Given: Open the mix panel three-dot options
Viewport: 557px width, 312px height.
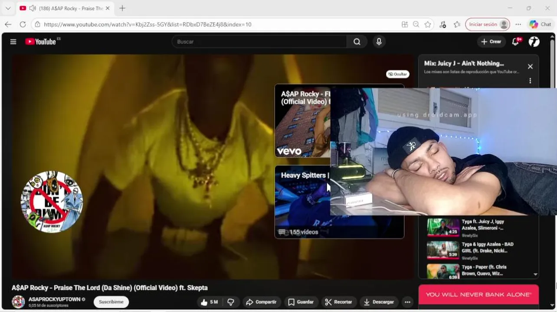Looking at the screenshot, I should (530, 81).
